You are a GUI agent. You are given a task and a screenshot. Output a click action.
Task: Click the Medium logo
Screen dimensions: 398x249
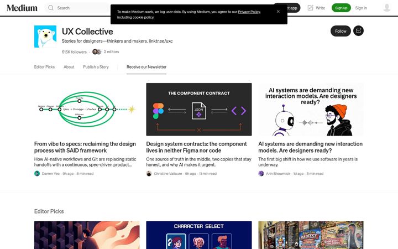point(22,8)
